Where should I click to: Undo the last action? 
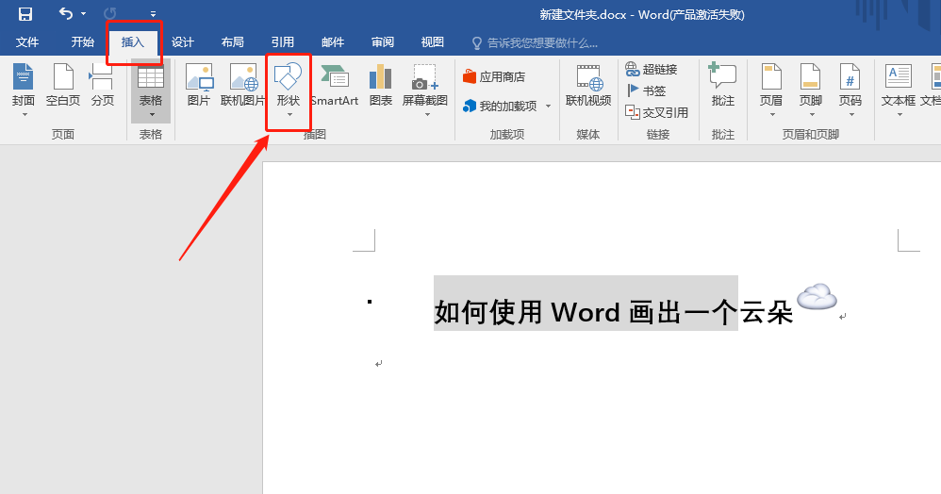(66, 13)
